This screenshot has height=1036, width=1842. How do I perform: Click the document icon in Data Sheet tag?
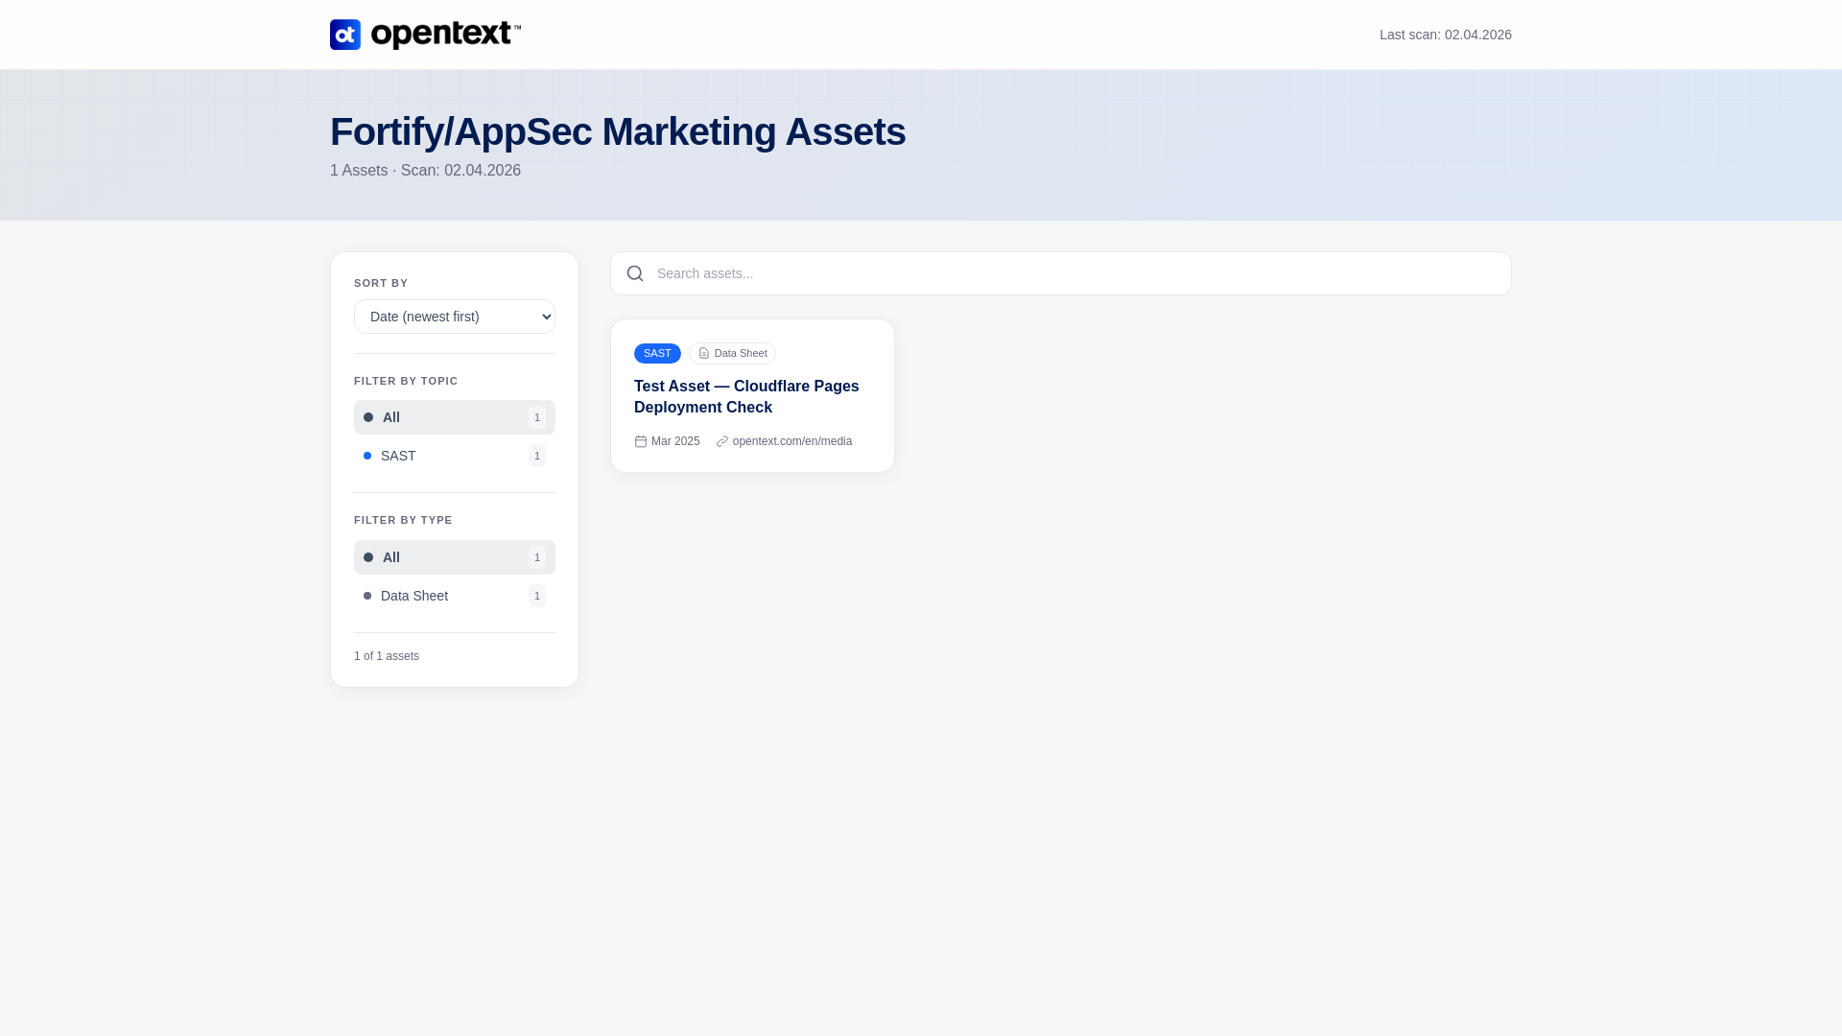704,353
